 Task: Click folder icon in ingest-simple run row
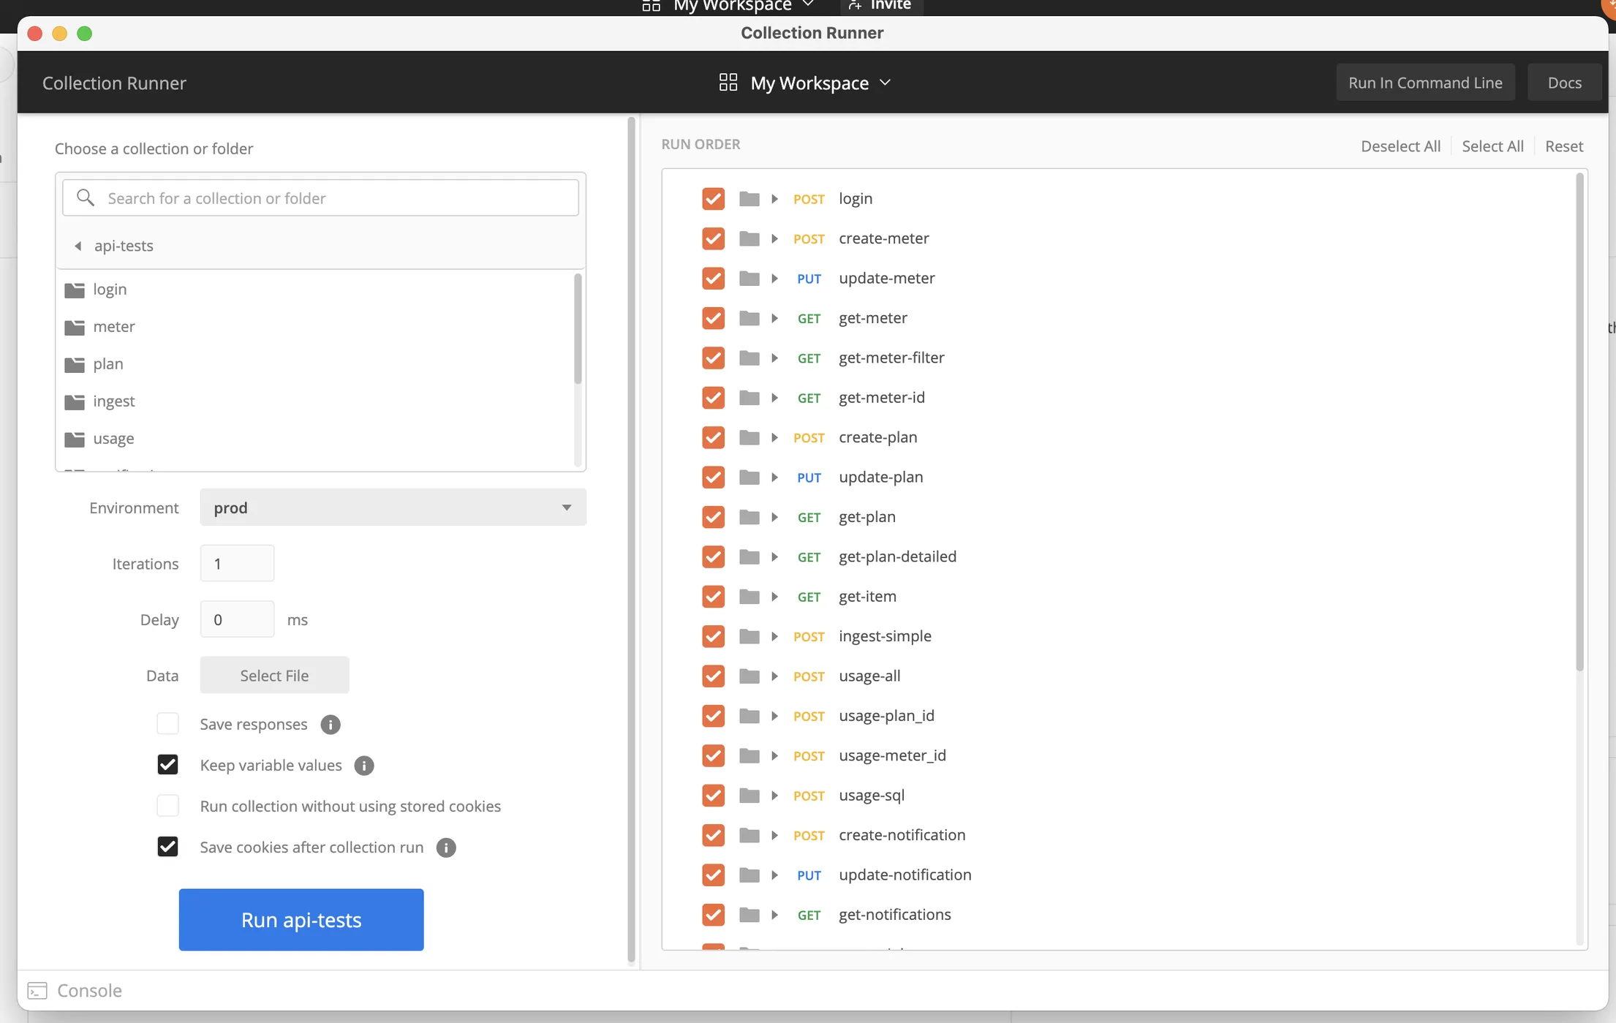pyautogui.click(x=749, y=636)
